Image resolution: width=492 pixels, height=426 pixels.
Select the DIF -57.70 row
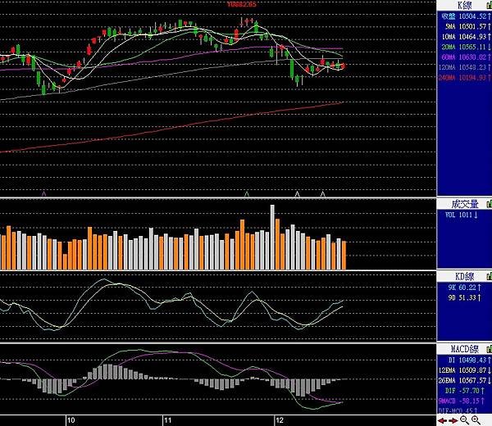point(465,391)
